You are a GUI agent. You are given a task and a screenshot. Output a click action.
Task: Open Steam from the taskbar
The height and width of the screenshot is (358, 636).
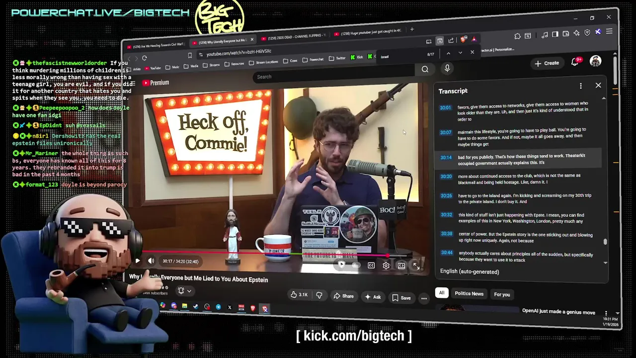point(196,307)
